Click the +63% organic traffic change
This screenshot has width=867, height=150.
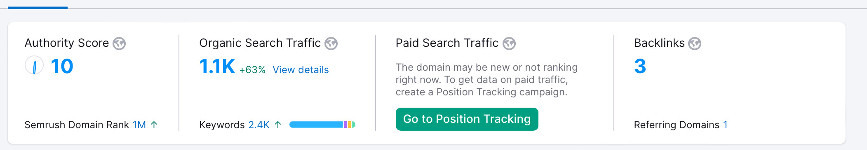point(252,70)
